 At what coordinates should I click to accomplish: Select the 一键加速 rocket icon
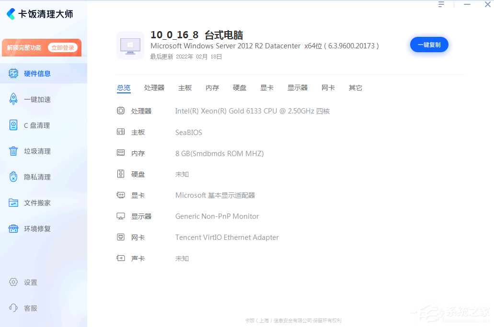[13, 99]
